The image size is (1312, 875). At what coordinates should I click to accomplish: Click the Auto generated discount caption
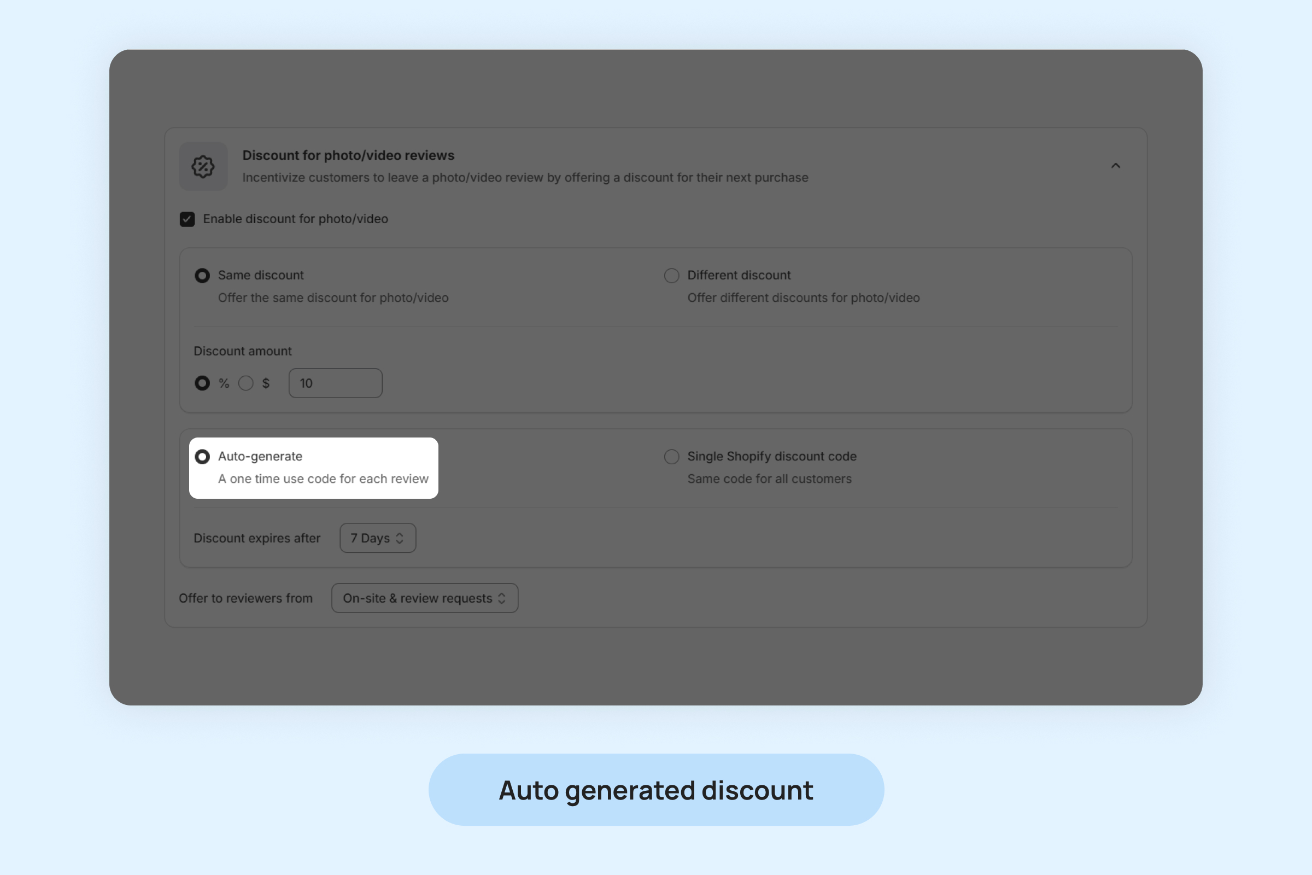coord(656,790)
